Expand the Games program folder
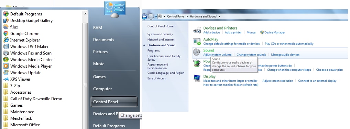The image size is (350, 129). (6, 105)
